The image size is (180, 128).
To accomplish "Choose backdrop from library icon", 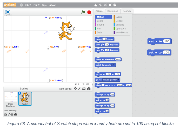I will click(x=6, y=114).
